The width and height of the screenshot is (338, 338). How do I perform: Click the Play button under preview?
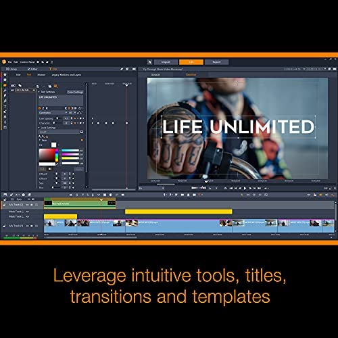[x=245, y=188]
